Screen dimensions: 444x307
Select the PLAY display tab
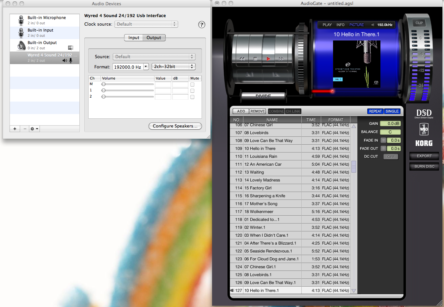pos(327,25)
